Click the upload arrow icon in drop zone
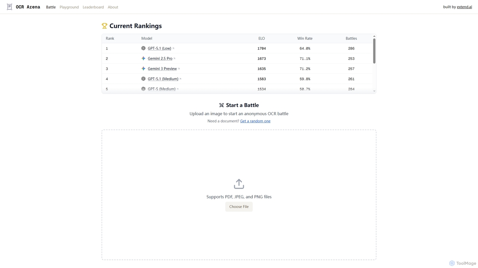 pos(239,184)
